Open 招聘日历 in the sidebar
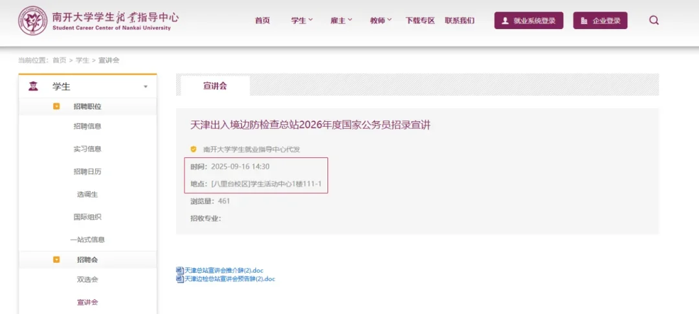 pos(87,172)
